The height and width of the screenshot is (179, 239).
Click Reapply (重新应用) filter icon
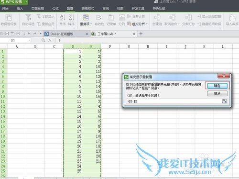click(39, 24)
